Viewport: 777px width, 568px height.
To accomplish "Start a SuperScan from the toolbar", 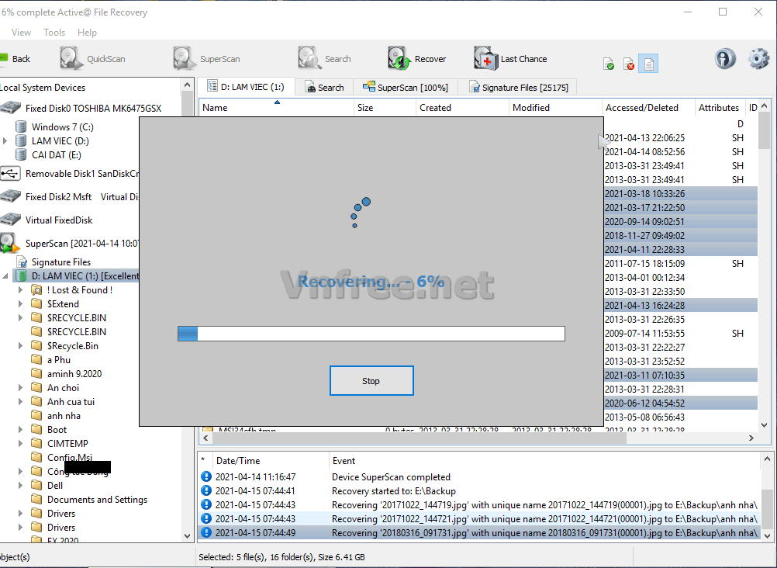I will coord(185,59).
